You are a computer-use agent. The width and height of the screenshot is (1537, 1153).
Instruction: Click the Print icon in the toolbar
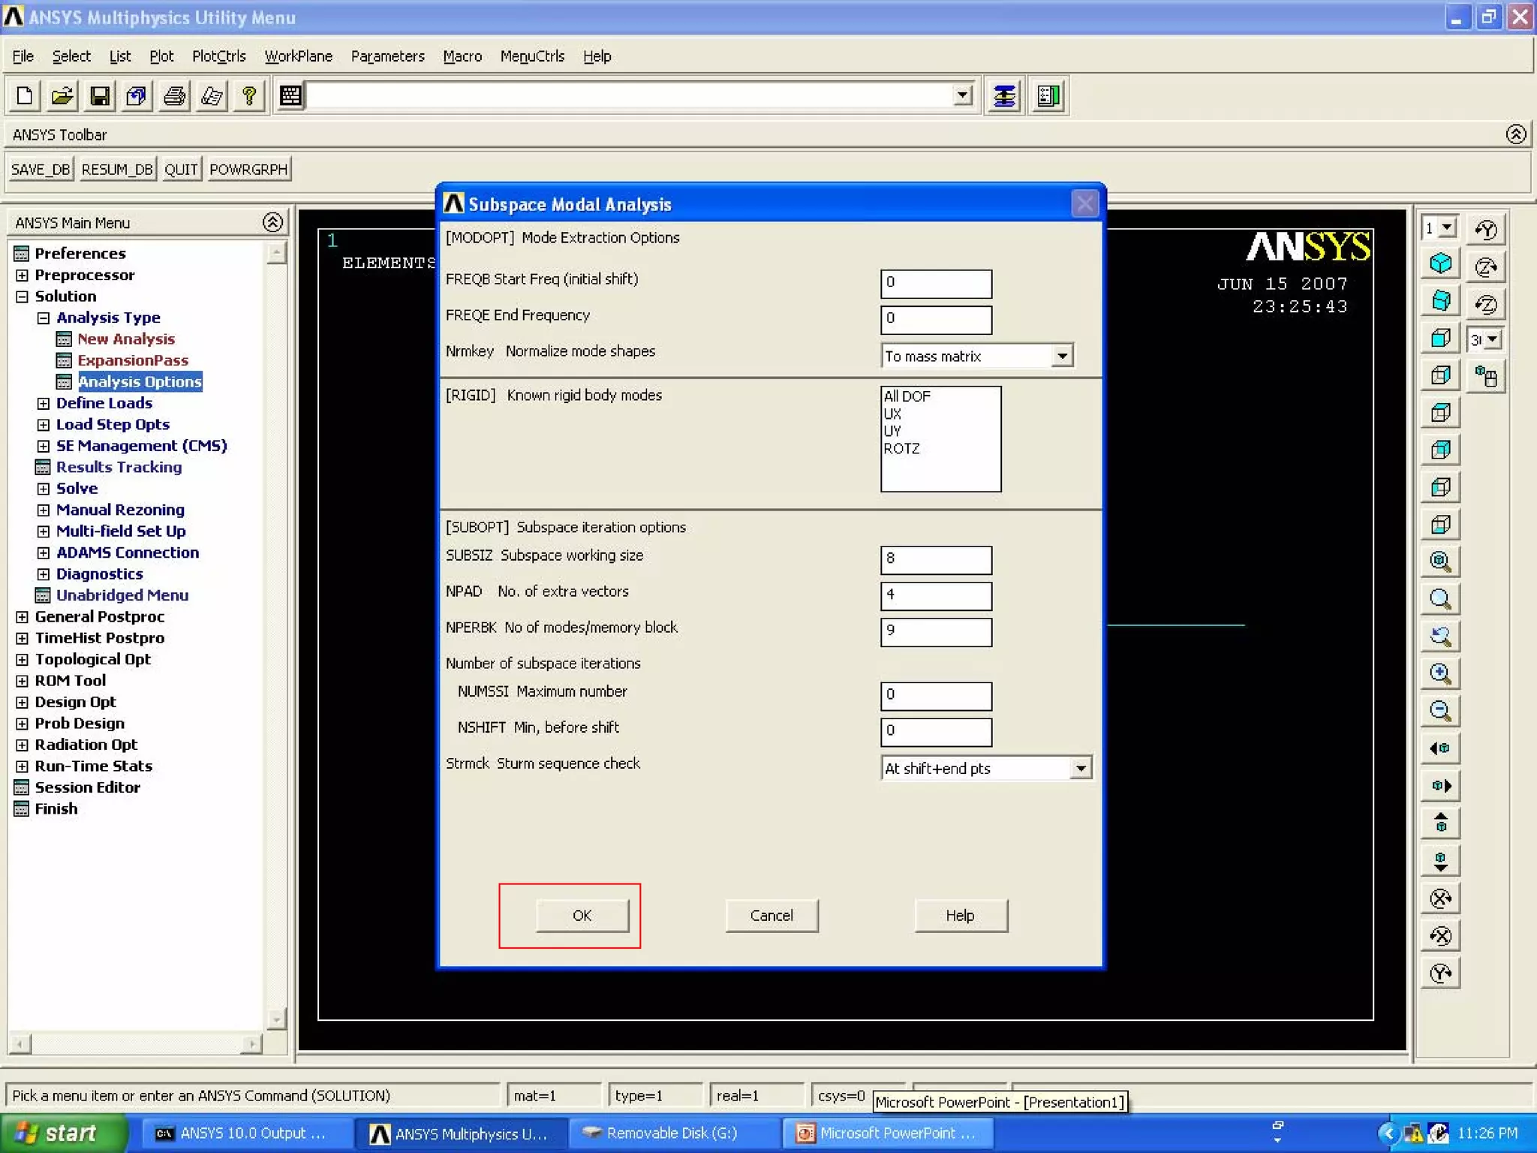point(175,96)
